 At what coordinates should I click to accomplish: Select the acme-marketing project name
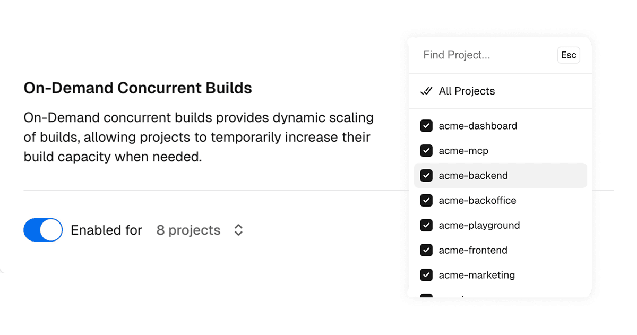tap(477, 275)
